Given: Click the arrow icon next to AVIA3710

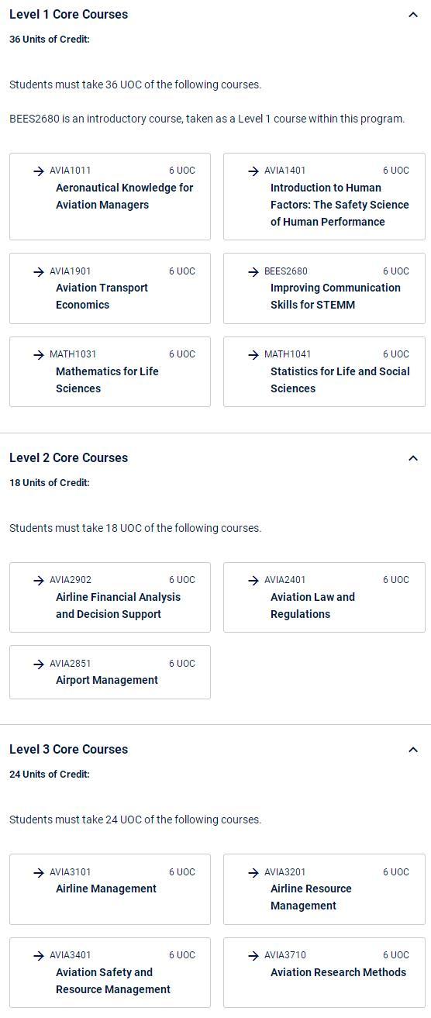Looking at the screenshot, I should click(253, 956).
